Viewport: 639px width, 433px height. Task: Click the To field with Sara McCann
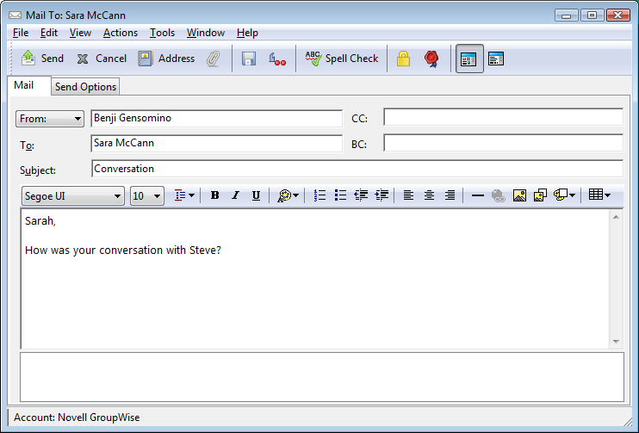pos(216,144)
